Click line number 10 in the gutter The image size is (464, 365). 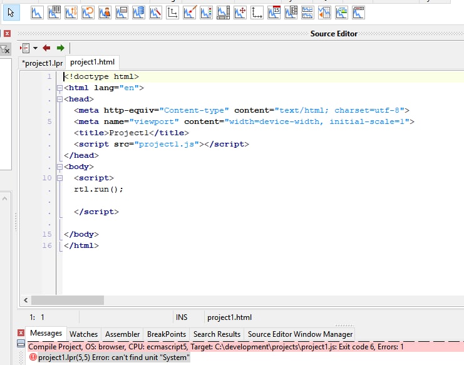tap(47, 178)
